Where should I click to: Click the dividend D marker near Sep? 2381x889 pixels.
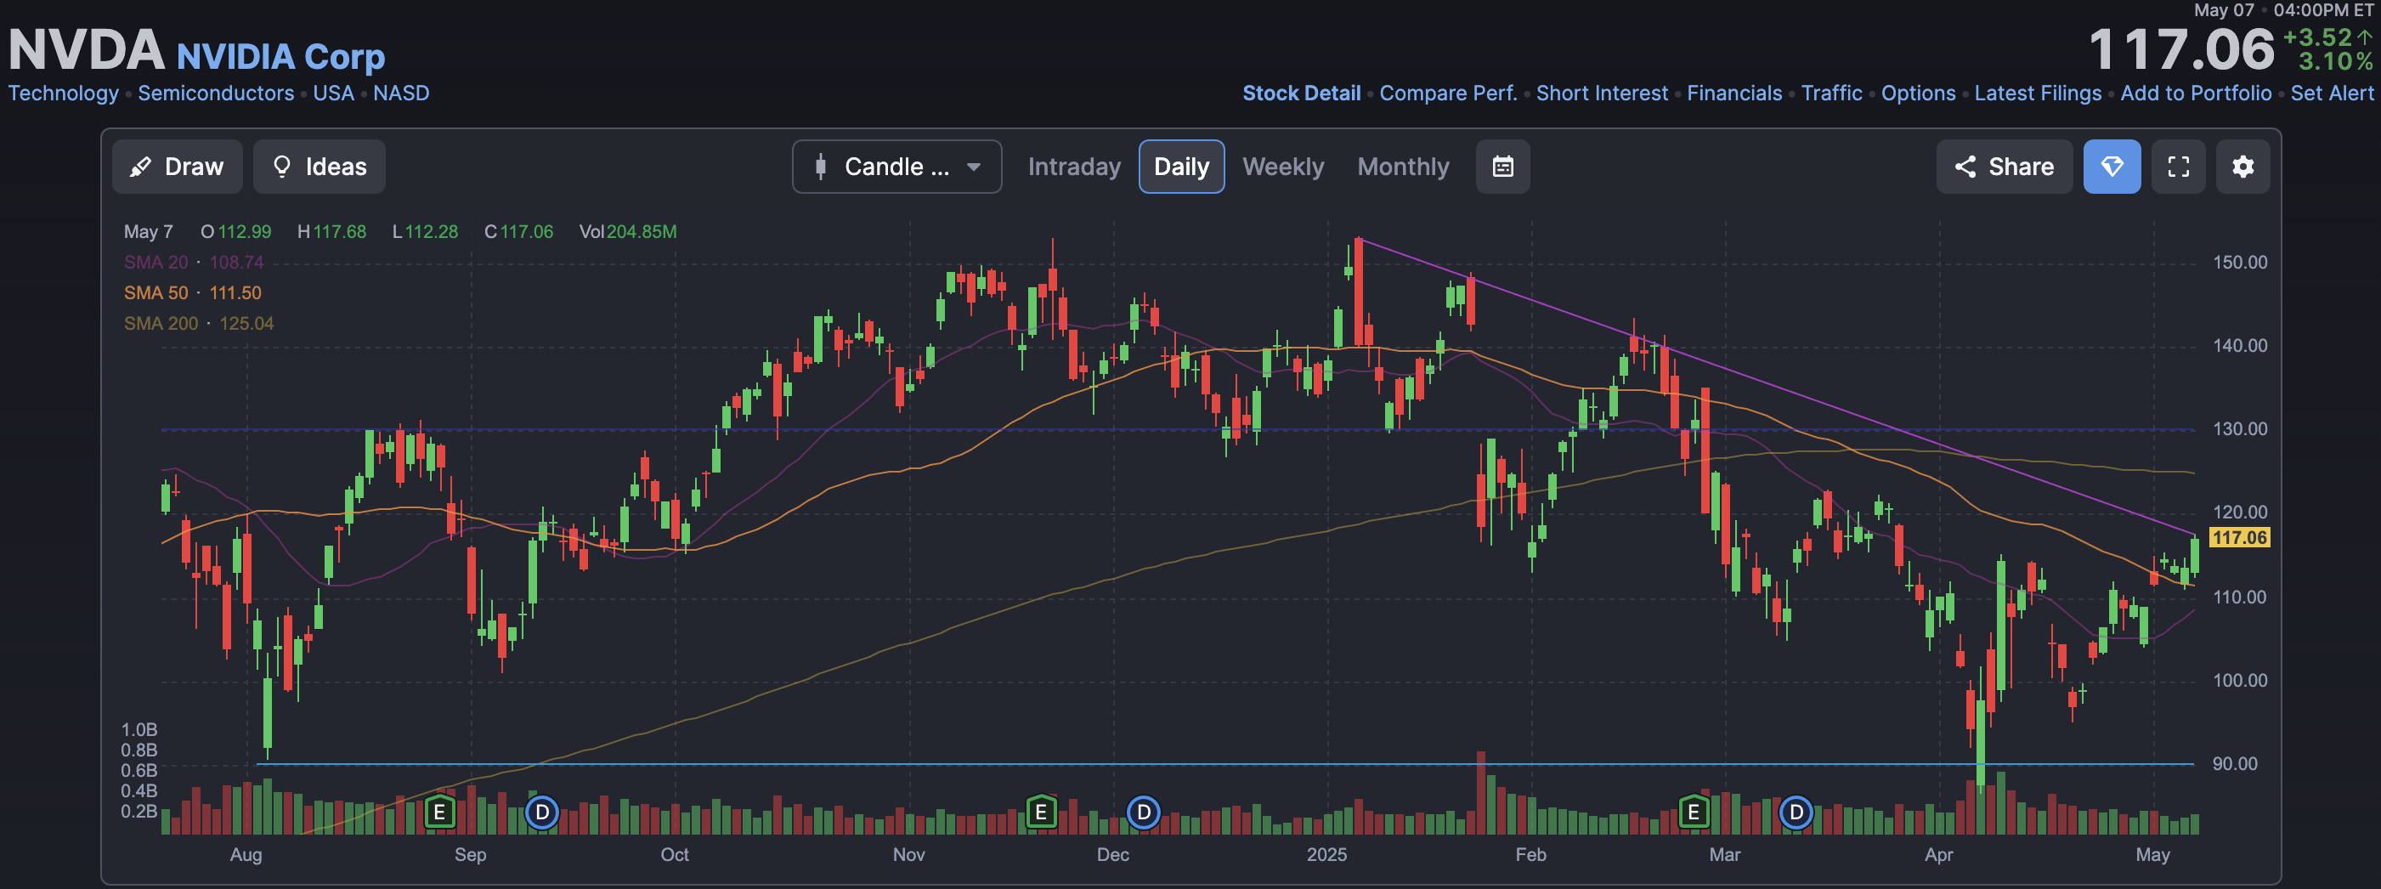(x=541, y=813)
